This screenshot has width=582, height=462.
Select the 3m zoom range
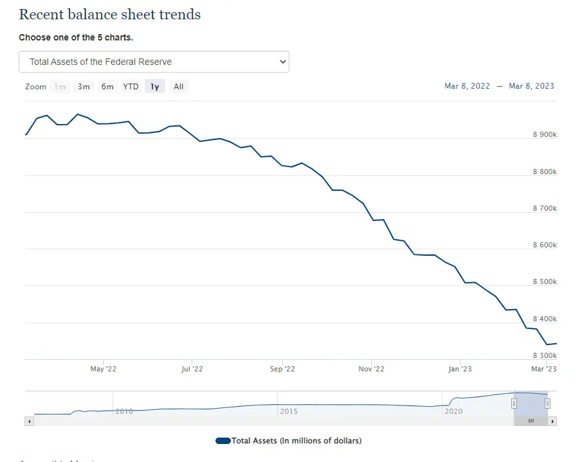tap(84, 87)
